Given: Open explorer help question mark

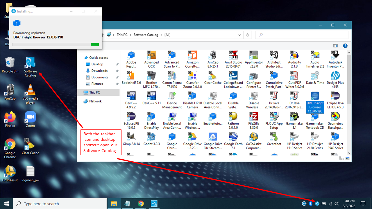Looking at the screenshot, I should [x=345, y=46].
